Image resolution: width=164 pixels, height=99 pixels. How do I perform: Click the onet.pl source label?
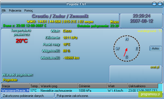[155, 67]
